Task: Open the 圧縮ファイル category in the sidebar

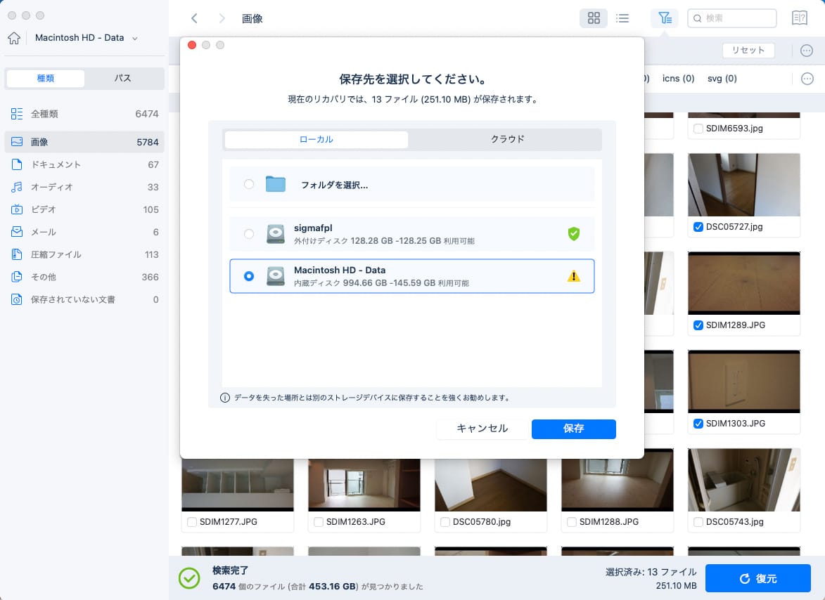Action: [x=56, y=254]
